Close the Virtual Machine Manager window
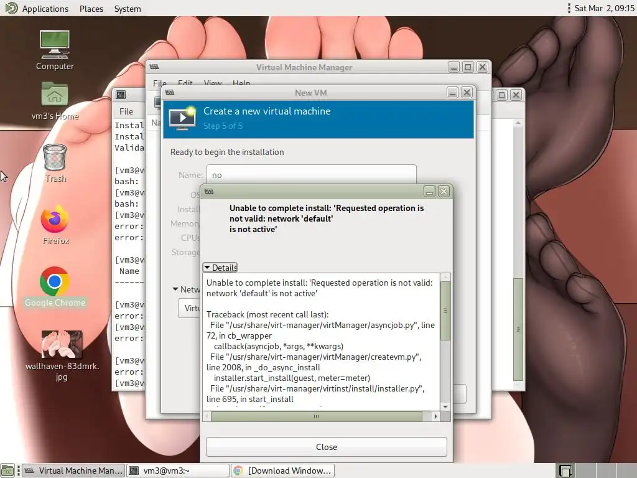This screenshot has width=637, height=478. point(482,67)
